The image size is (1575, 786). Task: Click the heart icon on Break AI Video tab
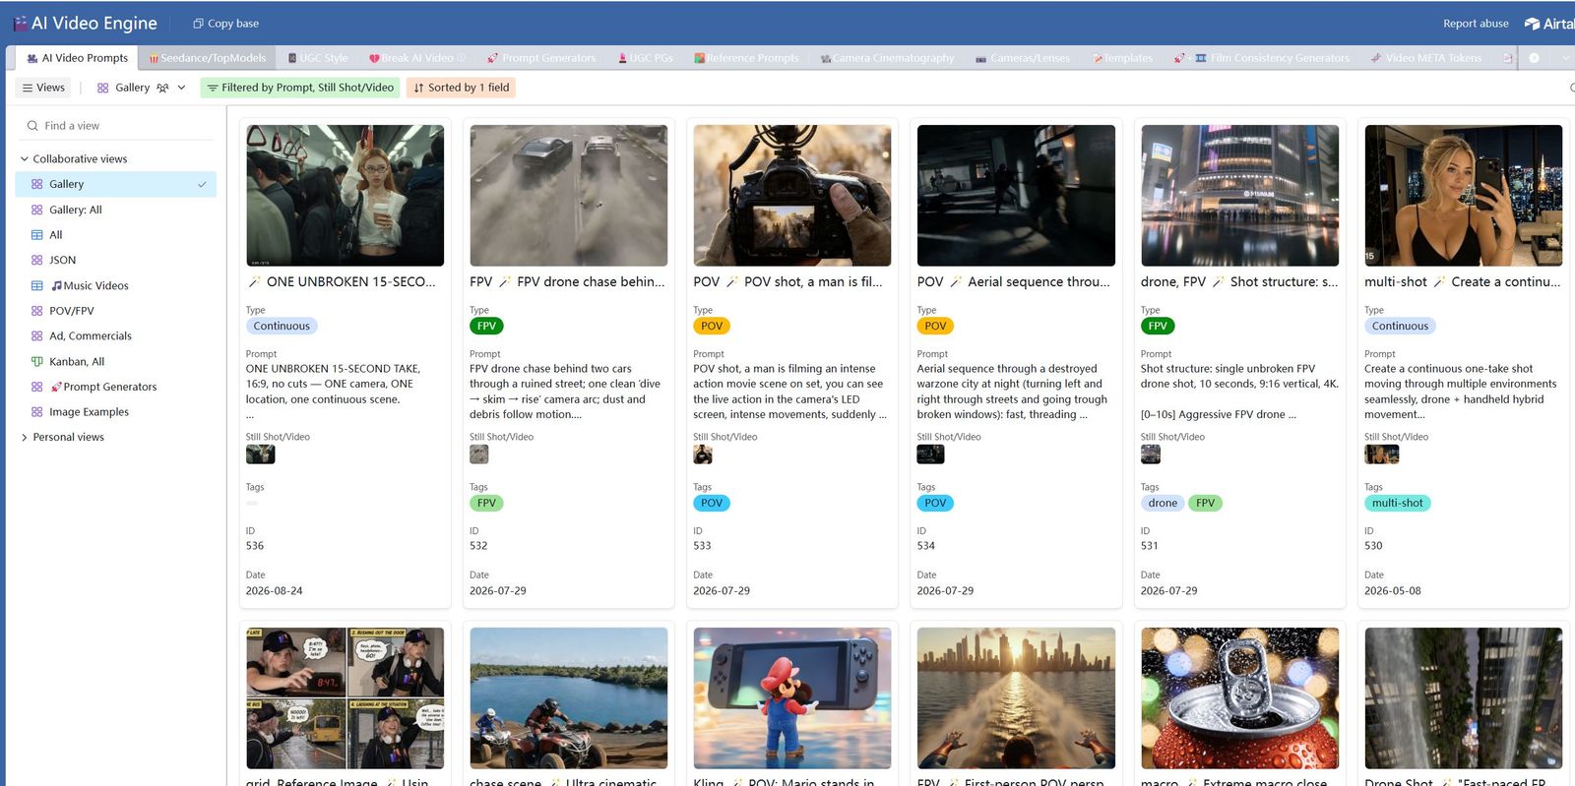click(x=374, y=58)
